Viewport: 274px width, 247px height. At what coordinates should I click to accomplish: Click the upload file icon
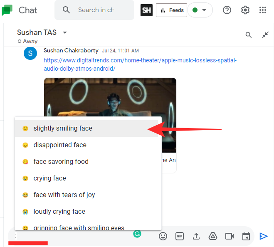(196, 236)
